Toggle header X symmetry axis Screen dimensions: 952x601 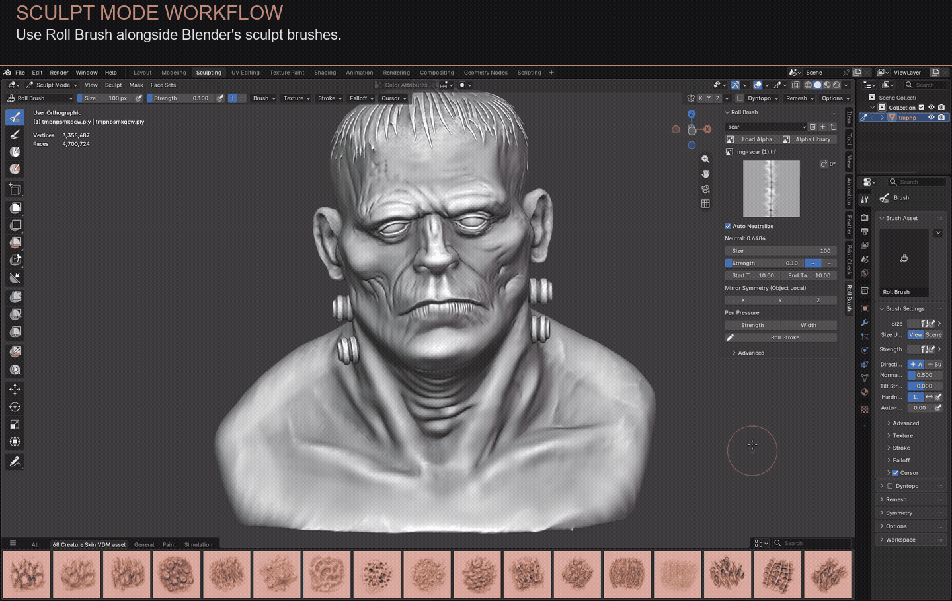(700, 98)
